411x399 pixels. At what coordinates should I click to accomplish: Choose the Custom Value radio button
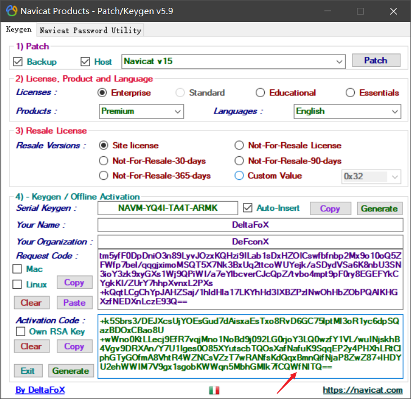click(x=239, y=175)
